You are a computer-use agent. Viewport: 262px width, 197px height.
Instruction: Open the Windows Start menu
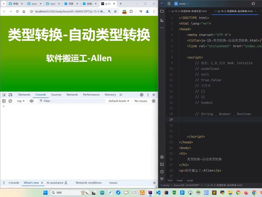(45, 193)
